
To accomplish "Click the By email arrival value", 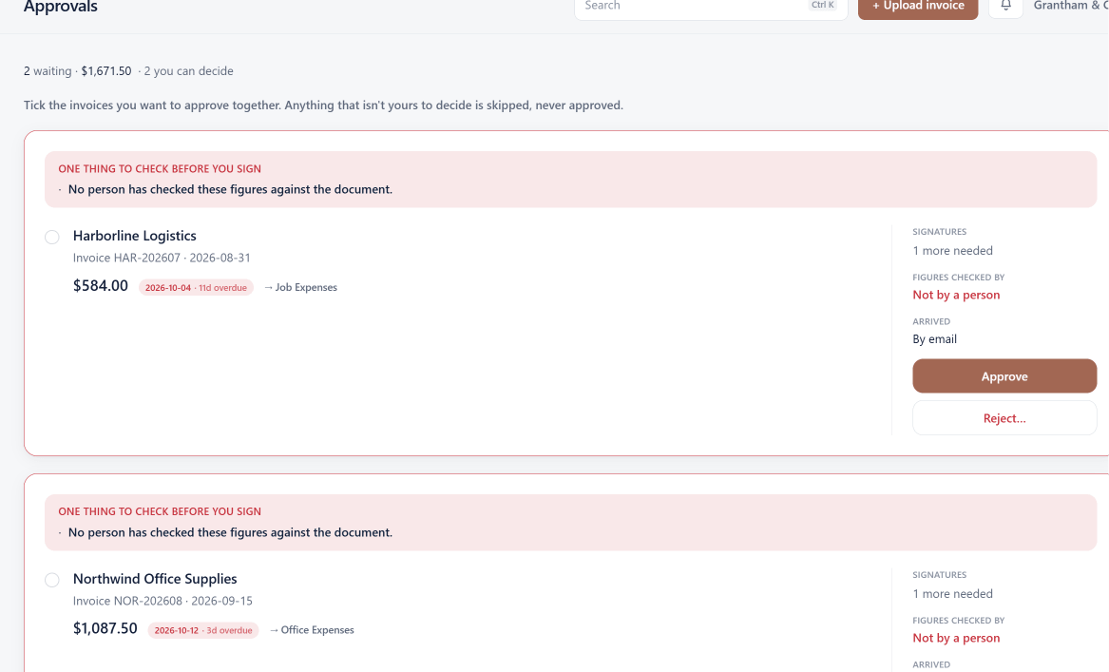I will click(x=934, y=338).
